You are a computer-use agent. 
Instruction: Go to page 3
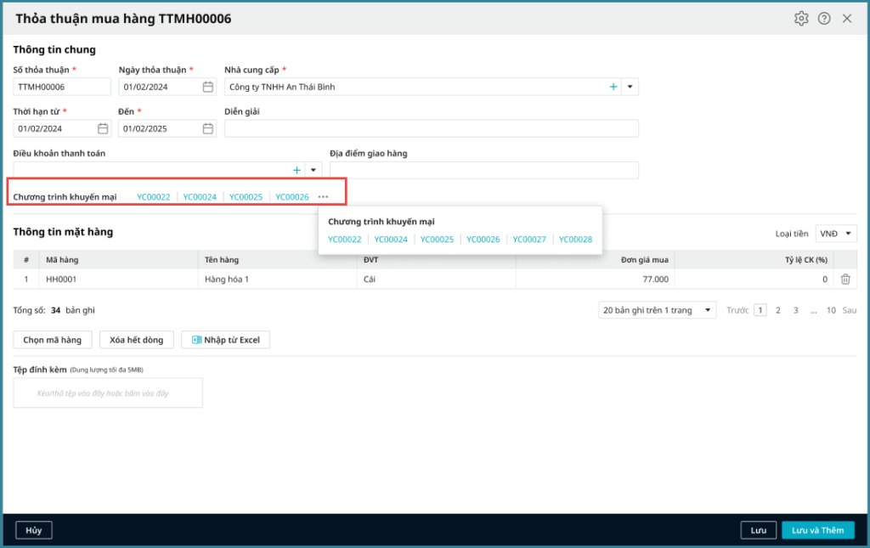click(x=795, y=310)
